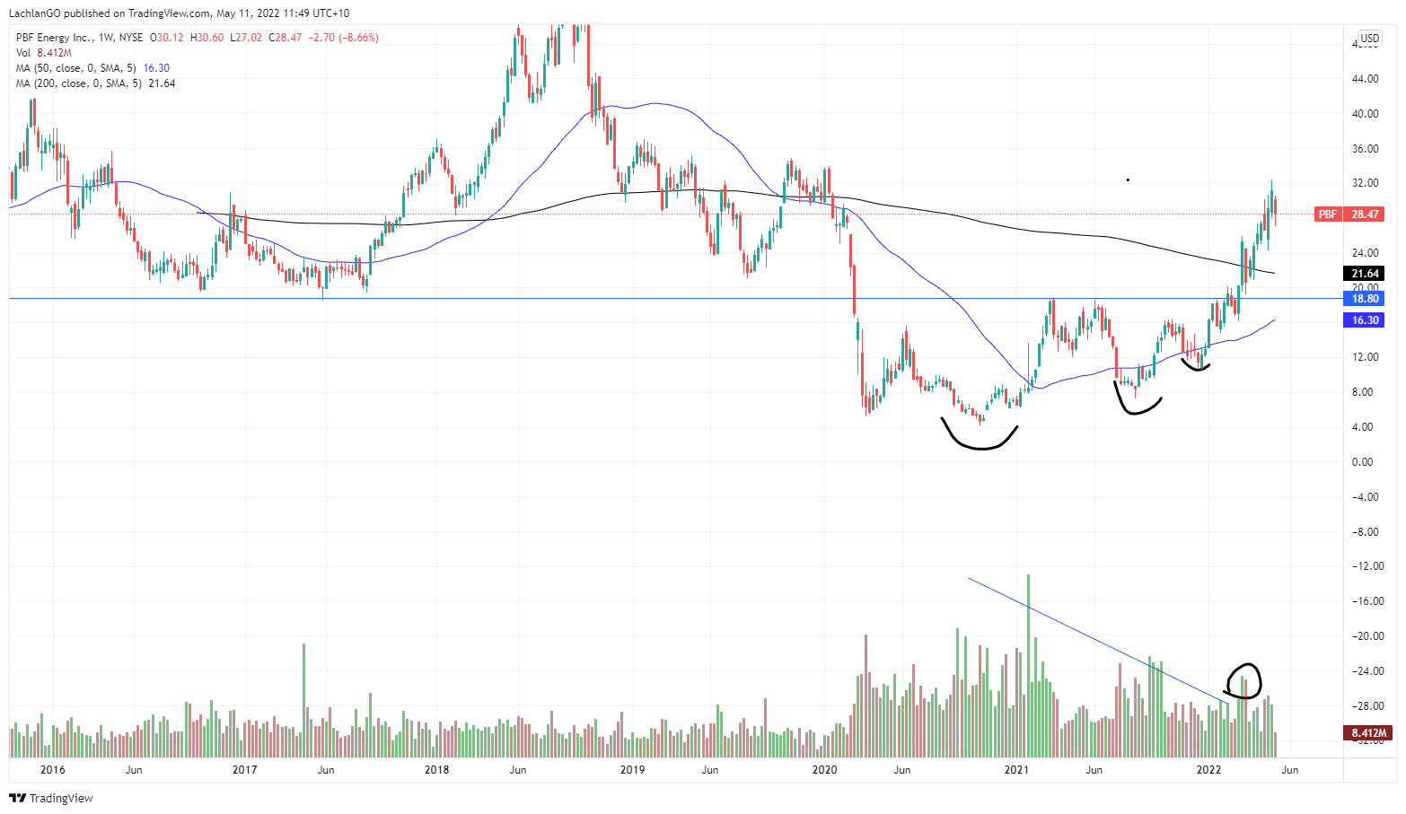Select the MA 50 indicator legend row
The height and width of the screenshot is (814, 1406).
92,68
